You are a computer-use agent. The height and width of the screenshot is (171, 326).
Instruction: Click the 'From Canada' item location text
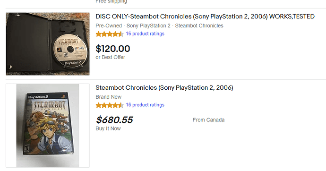coord(208,120)
